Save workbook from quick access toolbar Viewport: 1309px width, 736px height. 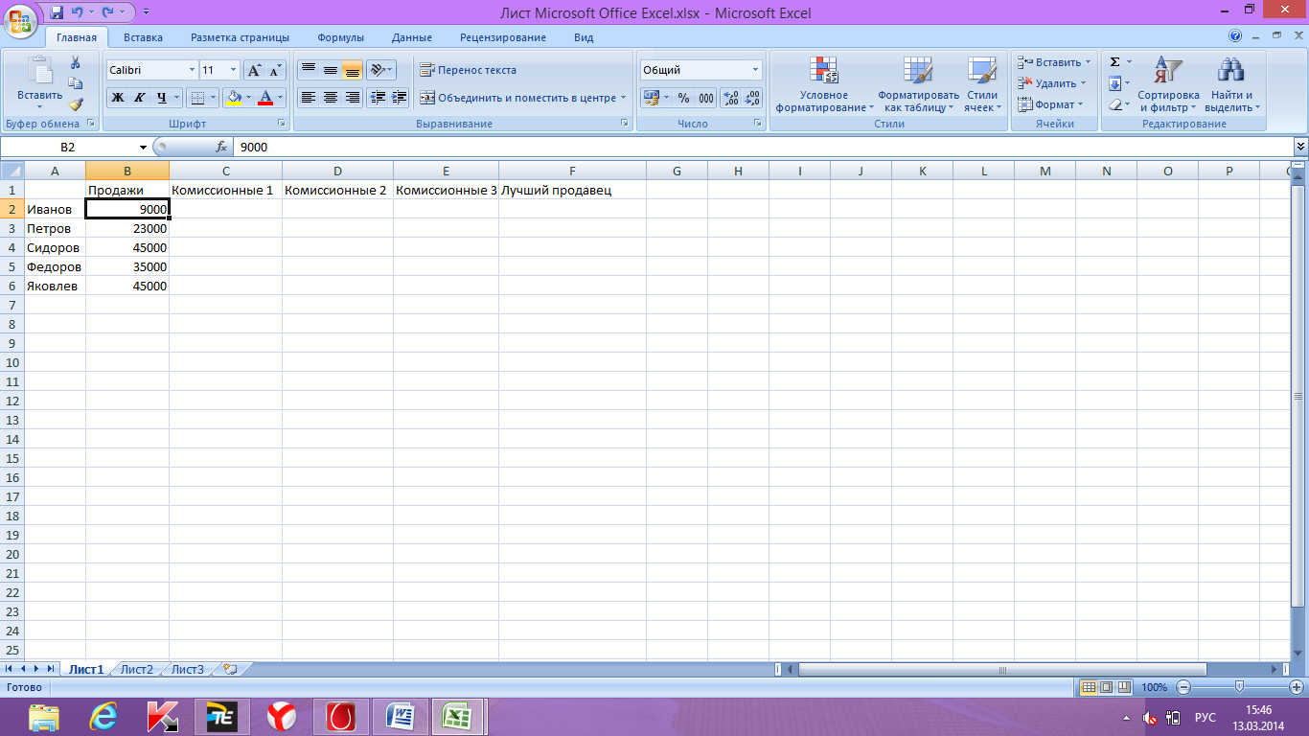(x=57, y=12)
